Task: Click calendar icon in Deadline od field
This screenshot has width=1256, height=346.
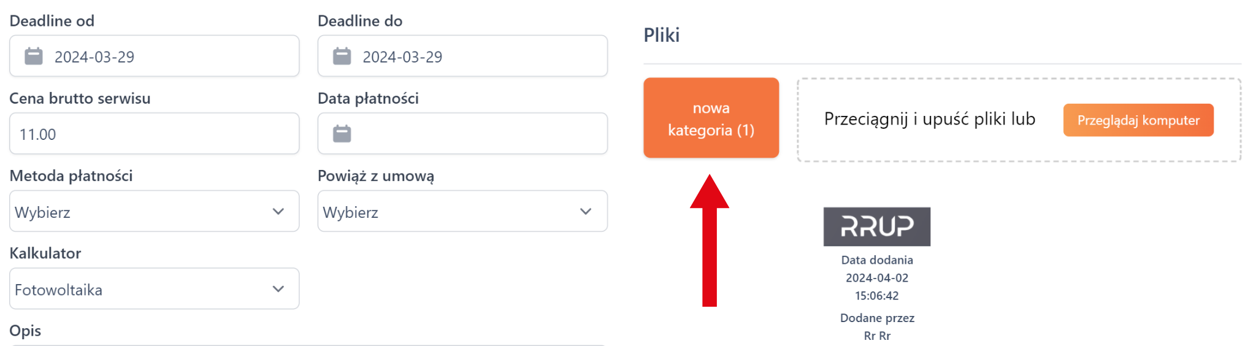Action: coord(34,56)
